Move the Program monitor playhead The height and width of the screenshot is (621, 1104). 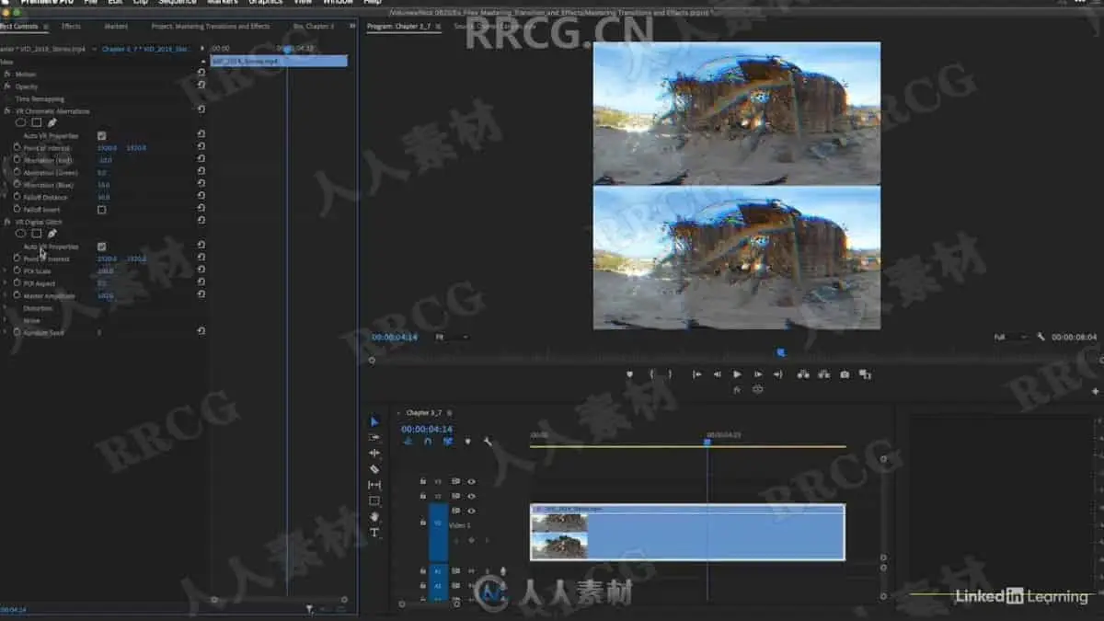[x=781, y=351]
